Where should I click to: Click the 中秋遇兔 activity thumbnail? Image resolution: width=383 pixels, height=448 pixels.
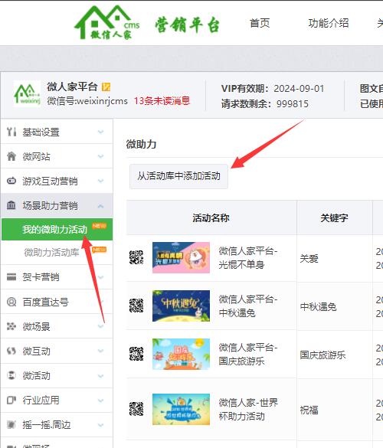(x=181, y=306)
